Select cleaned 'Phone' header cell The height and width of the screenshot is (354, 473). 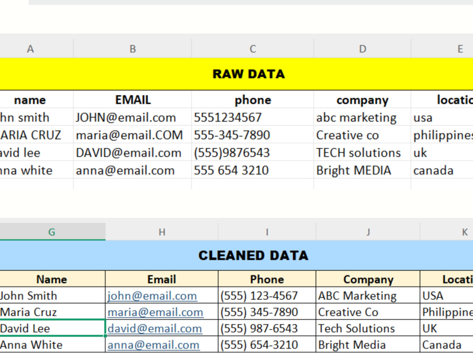click(x=267, y=279)
